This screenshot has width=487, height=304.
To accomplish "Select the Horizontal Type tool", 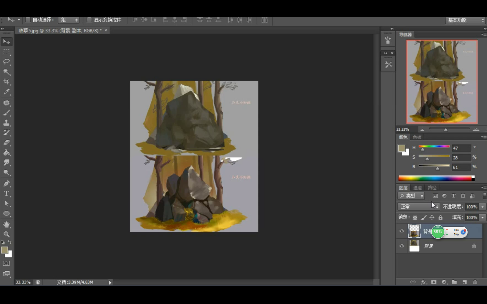I will (6, 193).
